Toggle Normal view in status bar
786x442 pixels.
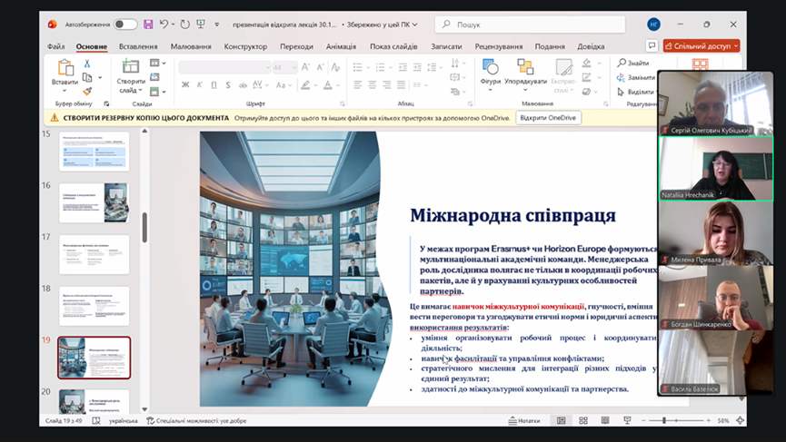pyautogui.click(x=562, y=421)
